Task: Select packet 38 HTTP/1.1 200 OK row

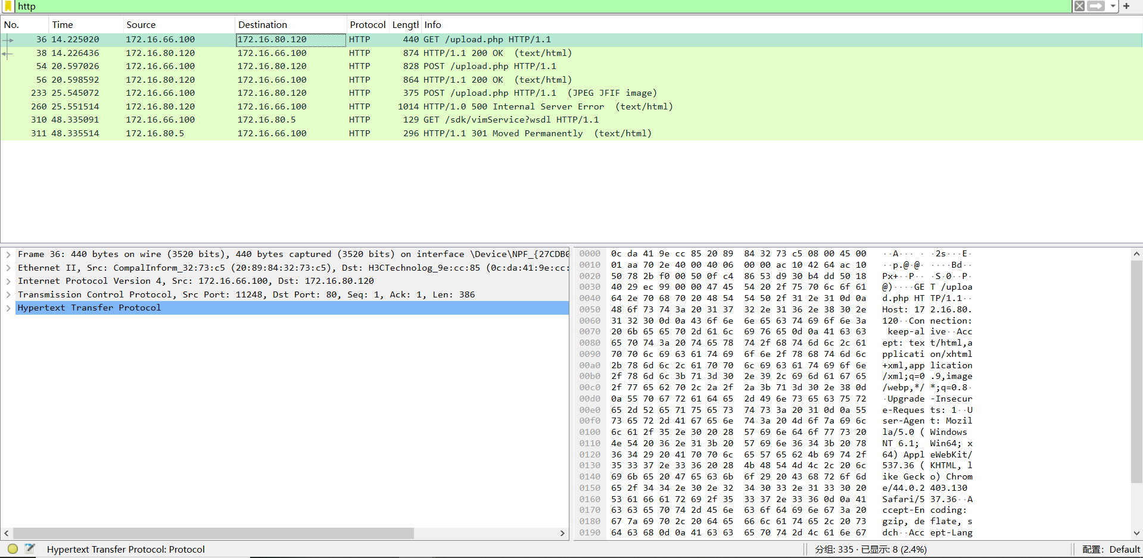Action: 572,53
